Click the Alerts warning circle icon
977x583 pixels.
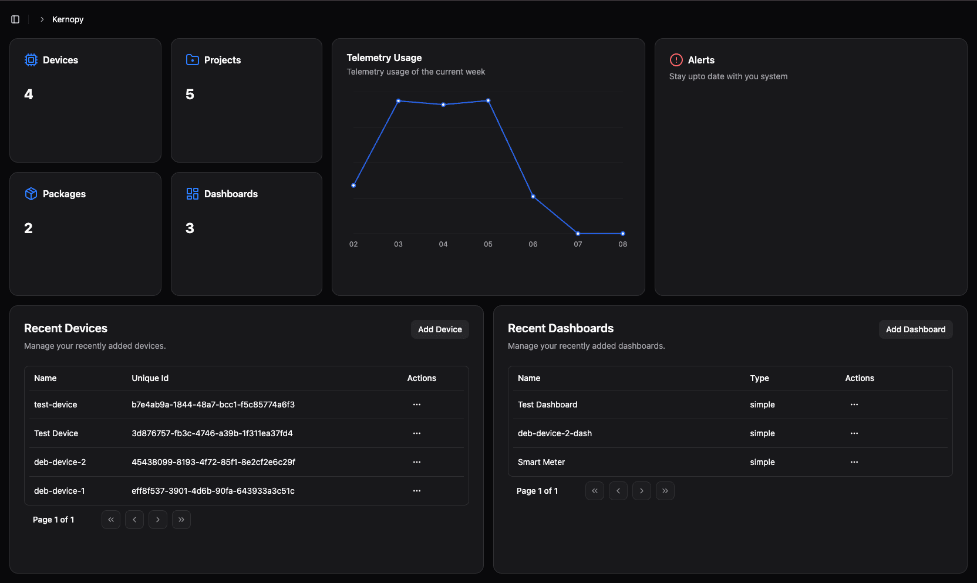675,59
